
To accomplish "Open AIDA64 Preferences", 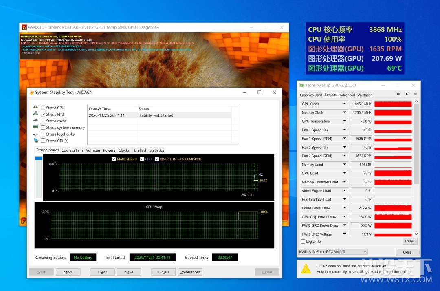I will pyautogui.click(x=190, y=272).
